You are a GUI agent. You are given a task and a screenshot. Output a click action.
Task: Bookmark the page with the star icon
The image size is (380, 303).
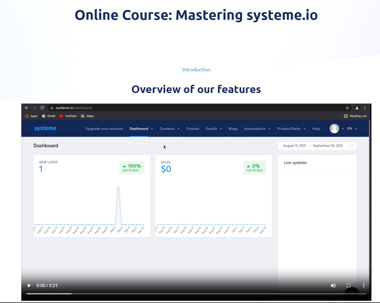click(x=347, y=108)
